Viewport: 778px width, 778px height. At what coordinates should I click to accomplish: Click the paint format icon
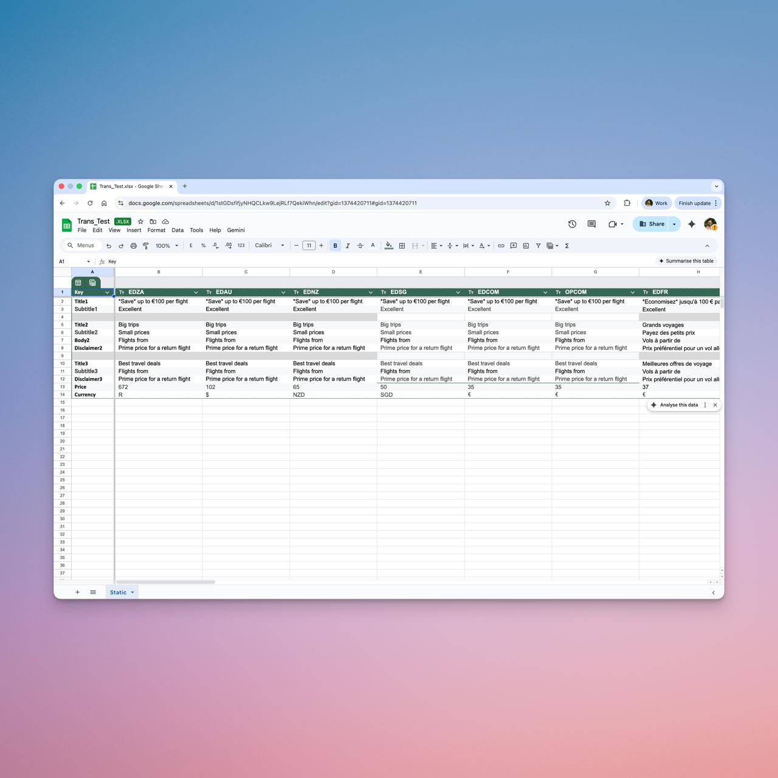[x=146, y=246]
